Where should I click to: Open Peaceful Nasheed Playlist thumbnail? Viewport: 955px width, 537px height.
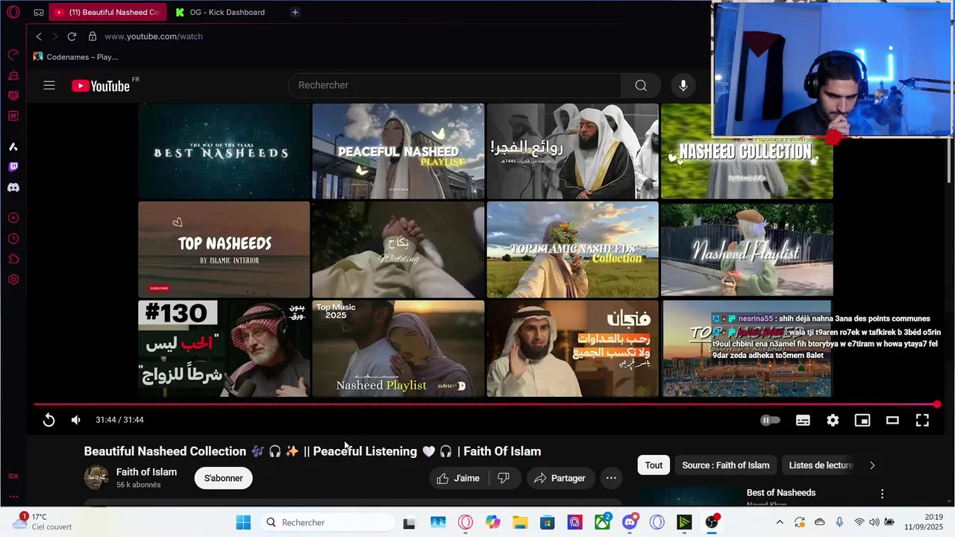[x=398, y=151]
